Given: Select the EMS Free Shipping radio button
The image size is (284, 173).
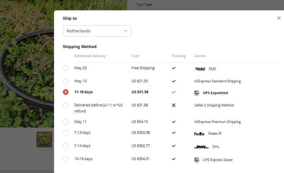Looking at the screenshot, I should pyautogui.click(x=66, y=68).
